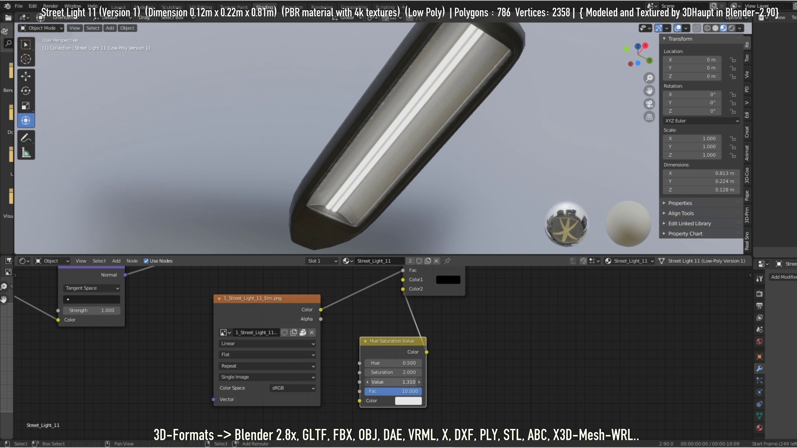Toggle camera view icon in viewport
This screenshot has width=797, height=448.
point(649,104)
